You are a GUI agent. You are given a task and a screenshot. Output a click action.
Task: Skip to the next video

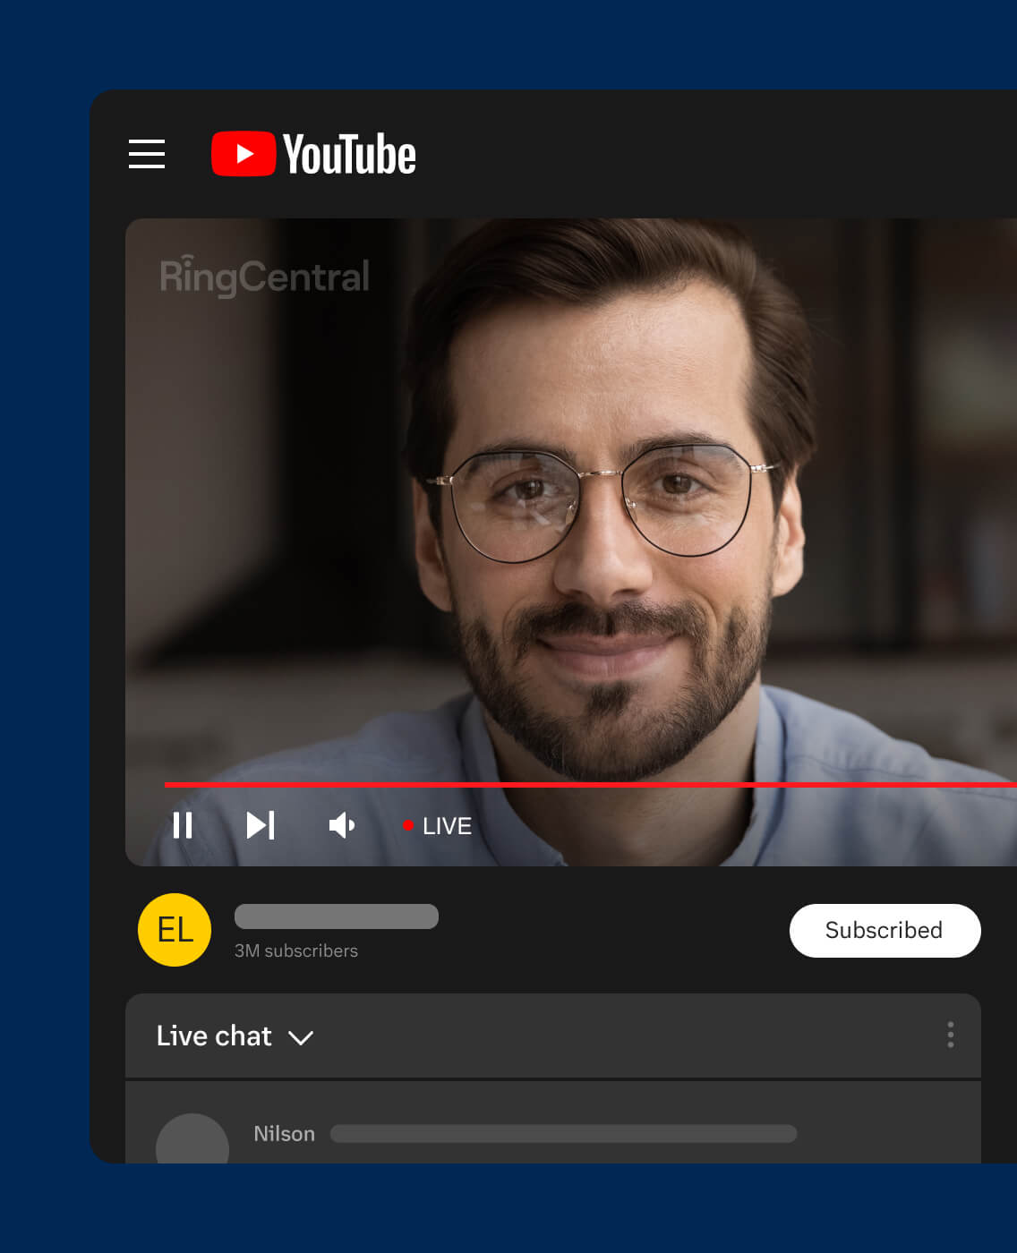[x=261, y=825]
